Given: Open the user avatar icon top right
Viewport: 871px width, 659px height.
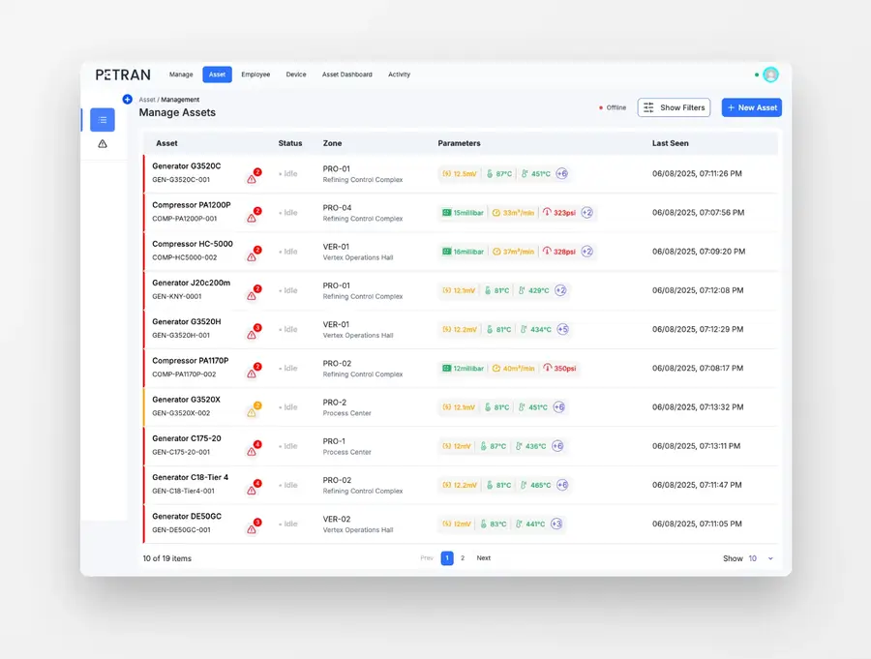Looking at the screenshot, I should click(x=769, y=74).
